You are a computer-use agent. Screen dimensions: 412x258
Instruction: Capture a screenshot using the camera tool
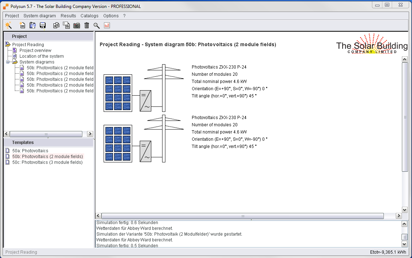tap(76, 25)
